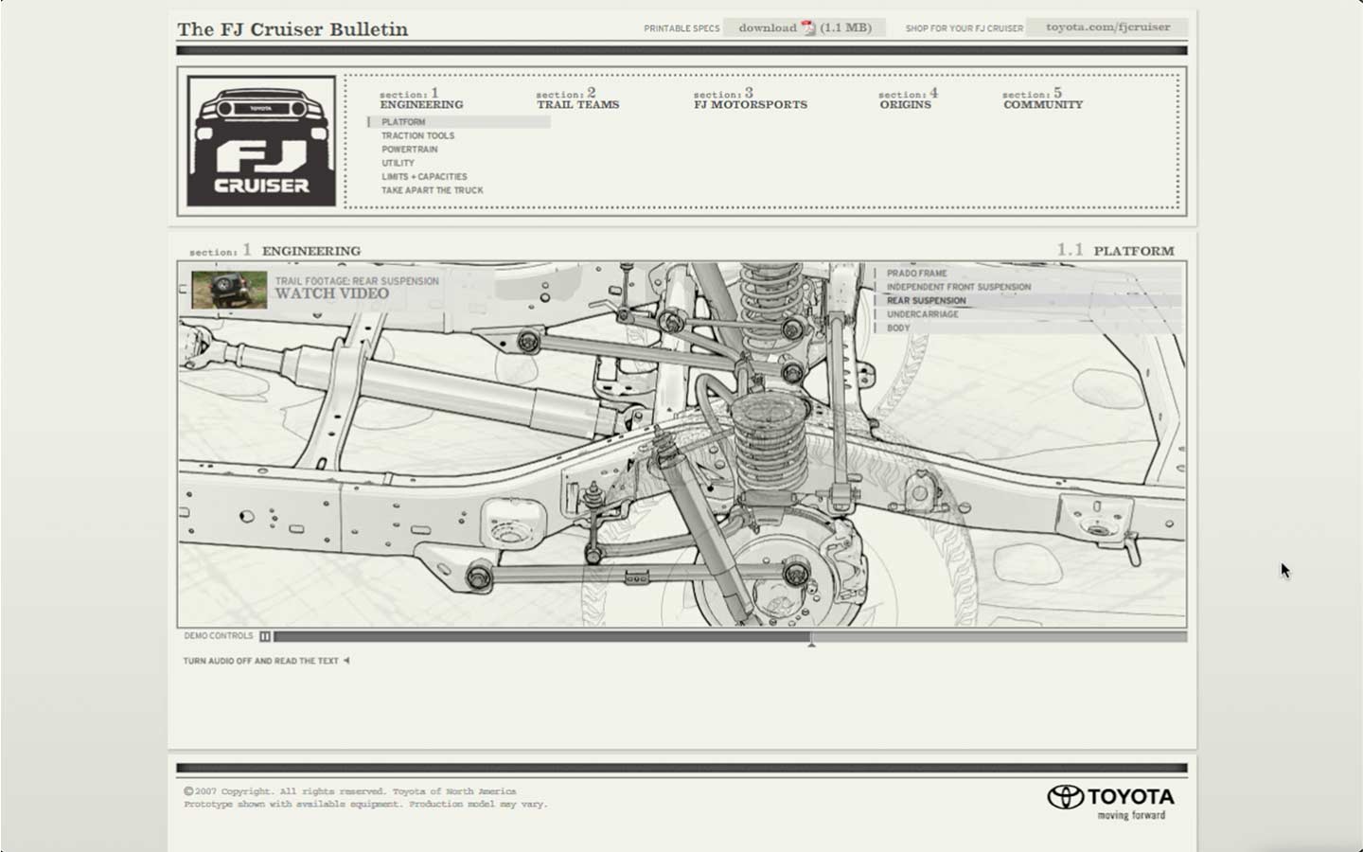Click the FJ Cruiser logo
Image resolution: width=1363 pixels, height=852 pixels.
pyautogui.click(x=261, y=141)
